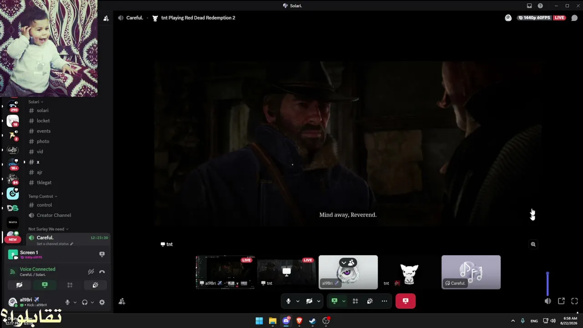Open the GBS server icon

(13, 150)
